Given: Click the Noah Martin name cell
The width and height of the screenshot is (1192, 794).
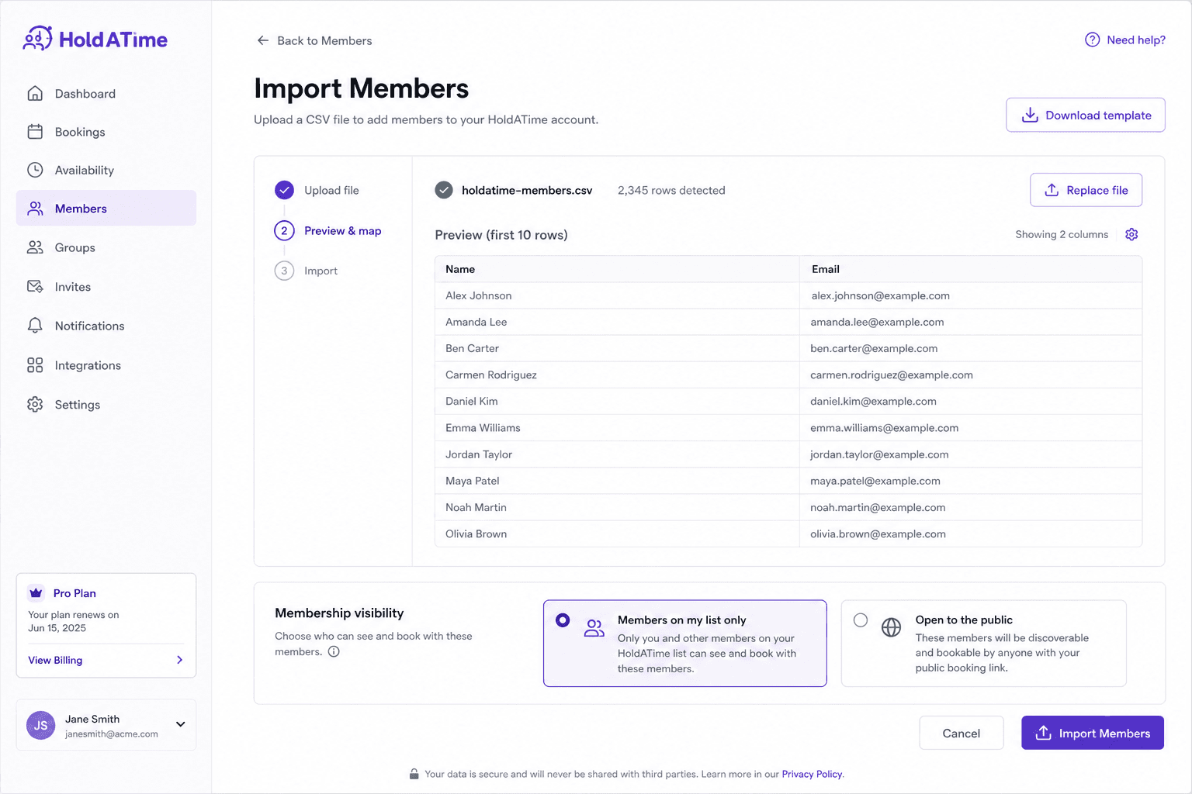Looking at the screenshot, I should (617, 507).
